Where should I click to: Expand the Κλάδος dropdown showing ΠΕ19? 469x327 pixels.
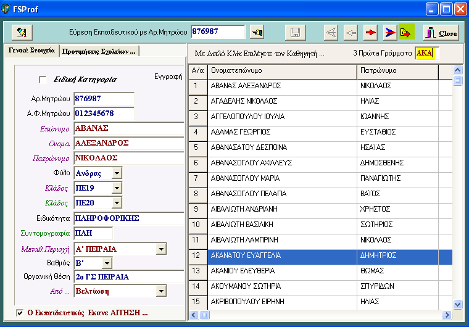[117, 188]
